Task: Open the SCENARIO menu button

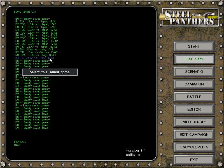Action: click(x=194, y=72)
